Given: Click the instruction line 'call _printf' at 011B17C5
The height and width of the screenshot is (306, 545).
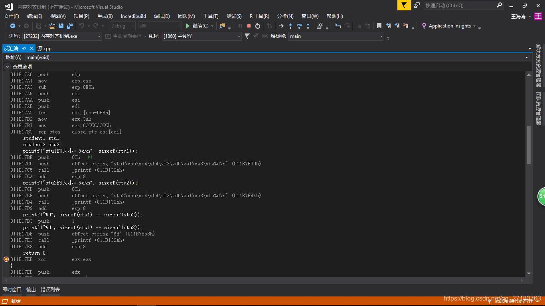Looking at the screenshot, I should (67, 170).
